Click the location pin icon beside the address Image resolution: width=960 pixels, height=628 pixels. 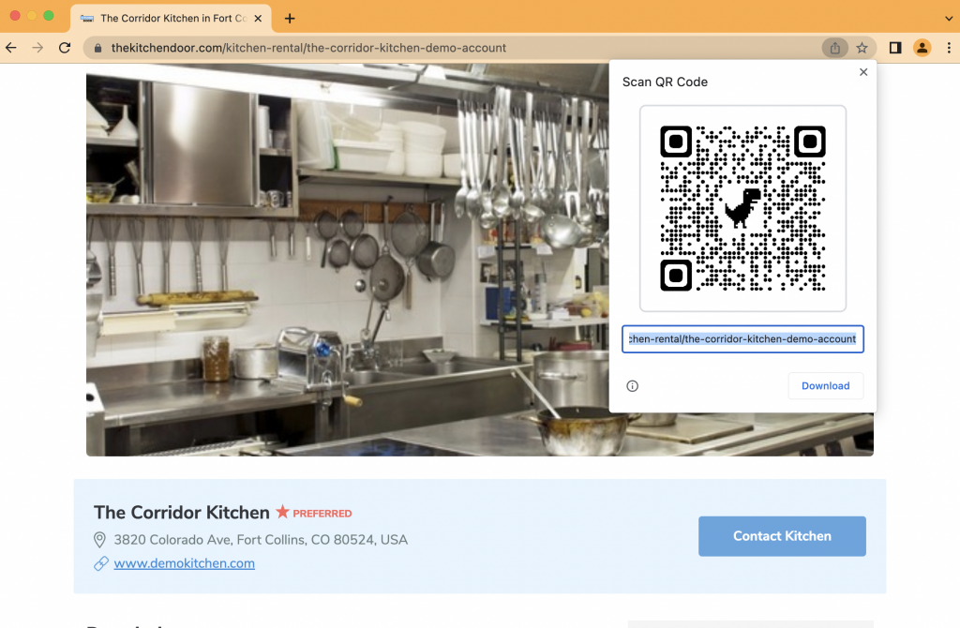pos(99,539)
